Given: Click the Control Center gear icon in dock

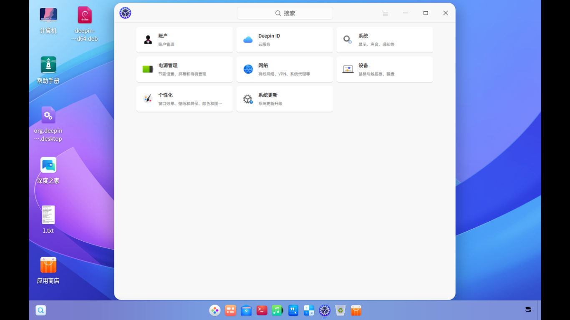Looking at the screenshot, I should [325, 310].
